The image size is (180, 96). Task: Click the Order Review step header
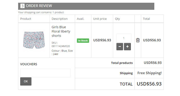pos(86,6)
